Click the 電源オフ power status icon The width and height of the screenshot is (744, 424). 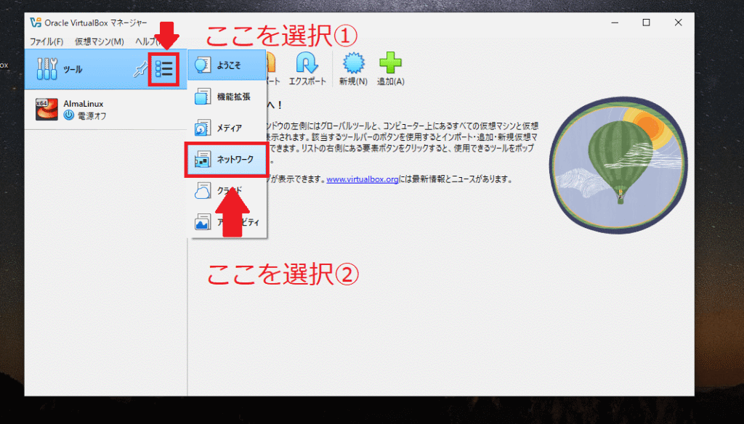click(69, 115)
